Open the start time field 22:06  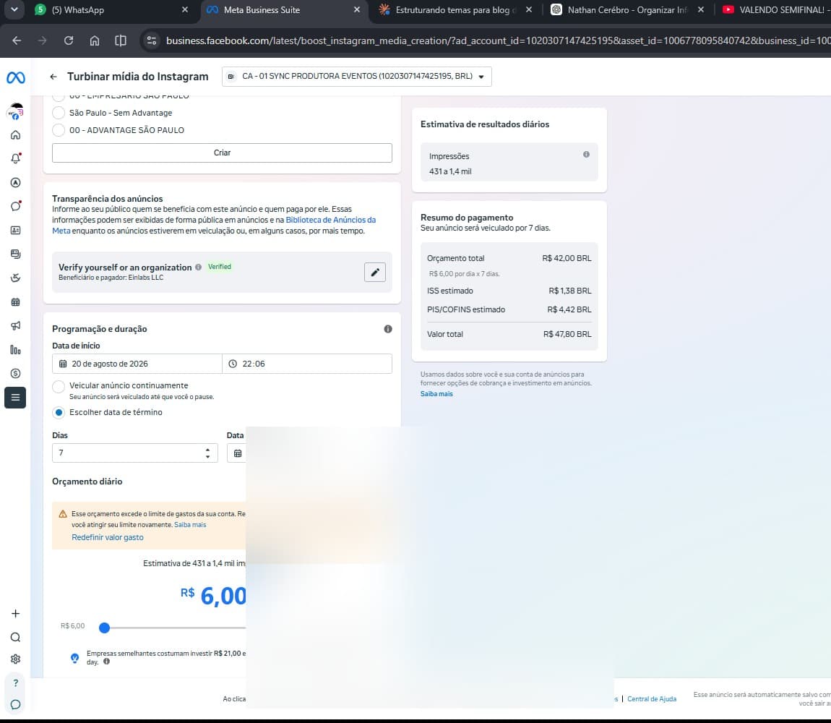pyautogui.click(x=307, y=364)
